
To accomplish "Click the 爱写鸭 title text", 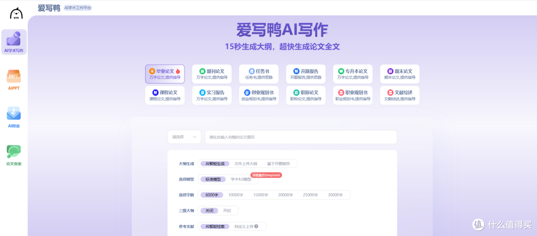I will point(49,8).
